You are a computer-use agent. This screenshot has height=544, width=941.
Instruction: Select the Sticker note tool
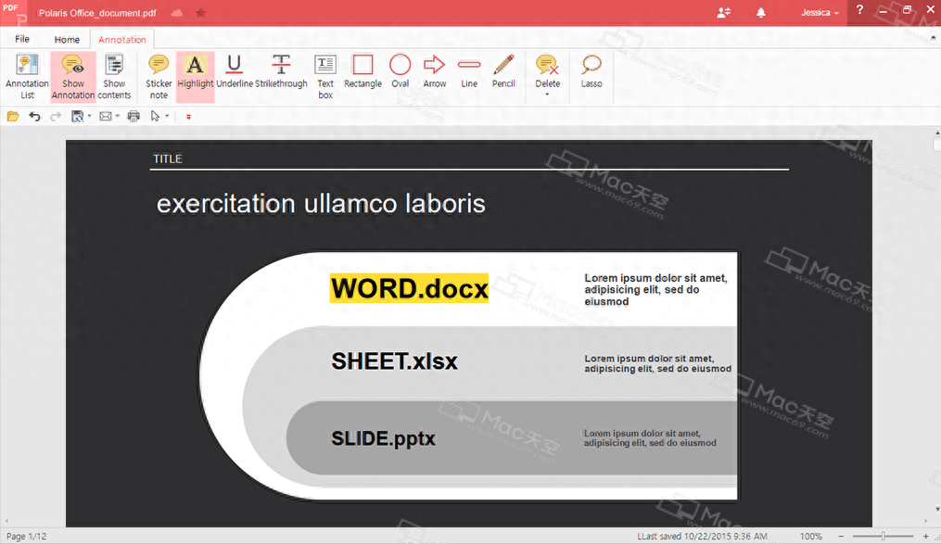[x=159, y=75]
